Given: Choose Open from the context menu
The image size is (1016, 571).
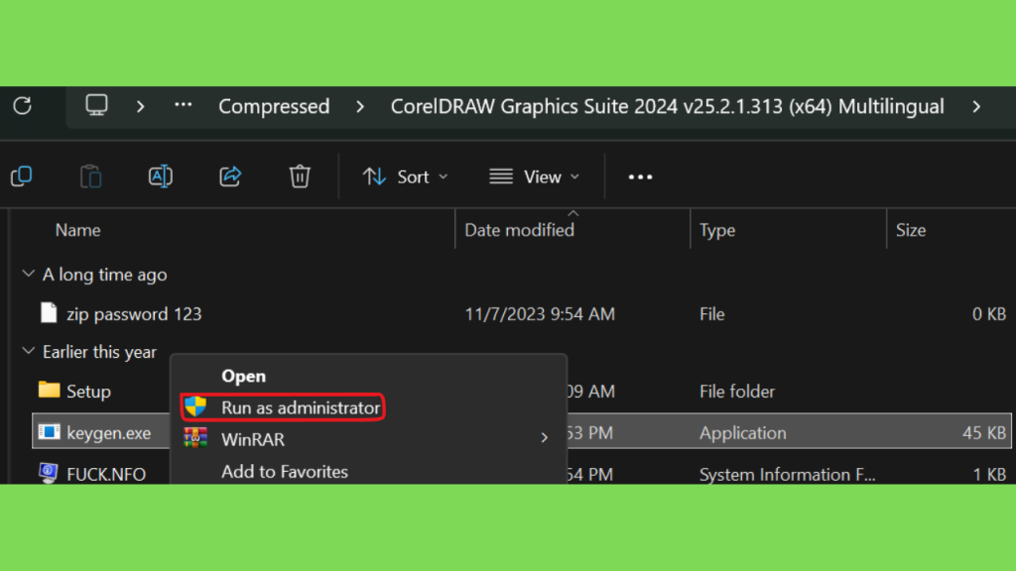Looking at the screenshot, I should pyautogui.click(x=243, y=376).
